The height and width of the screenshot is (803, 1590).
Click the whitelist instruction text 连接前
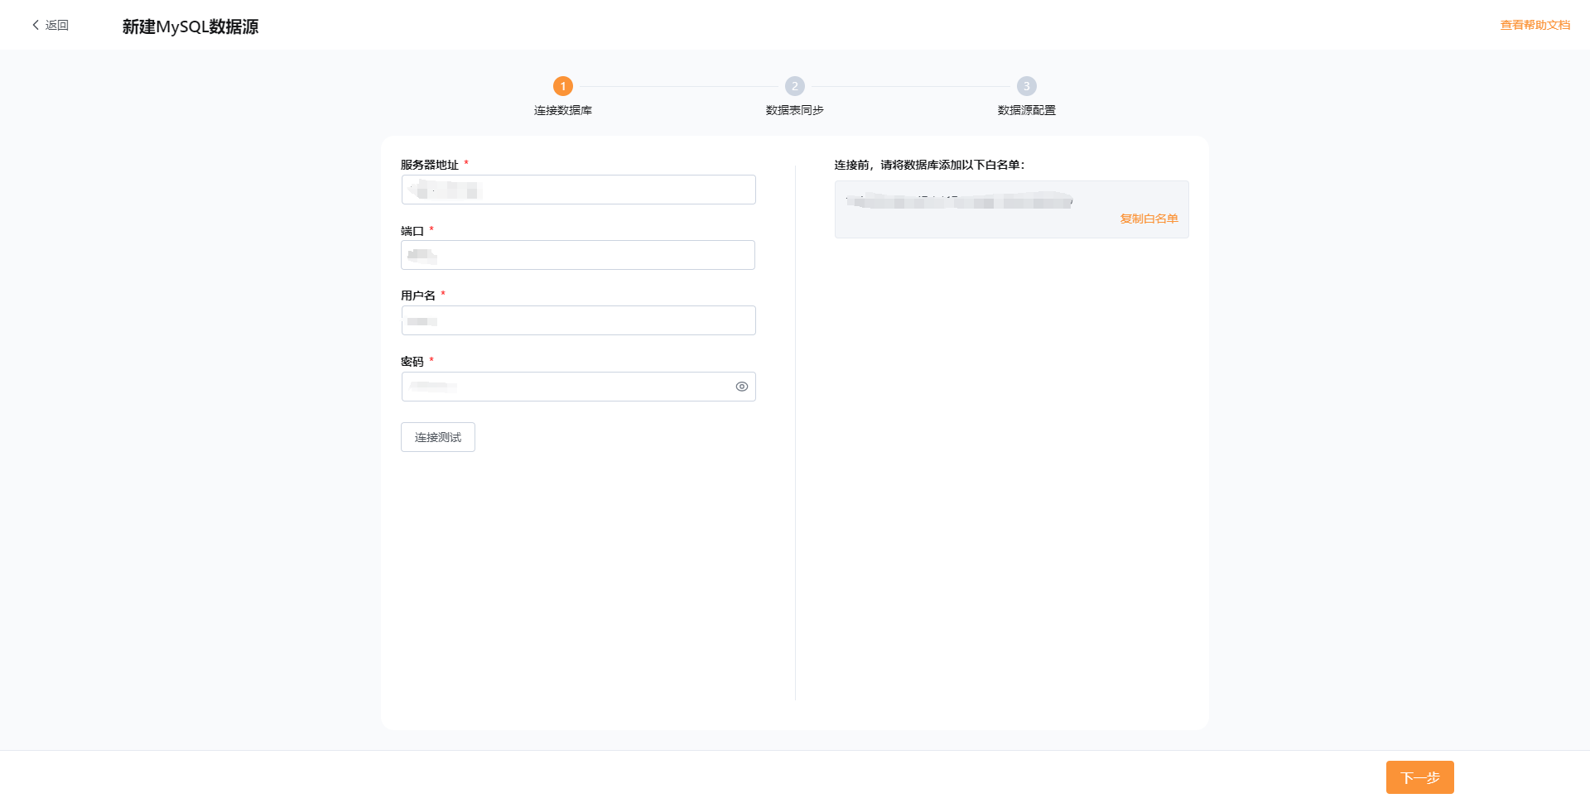(929, 165)
